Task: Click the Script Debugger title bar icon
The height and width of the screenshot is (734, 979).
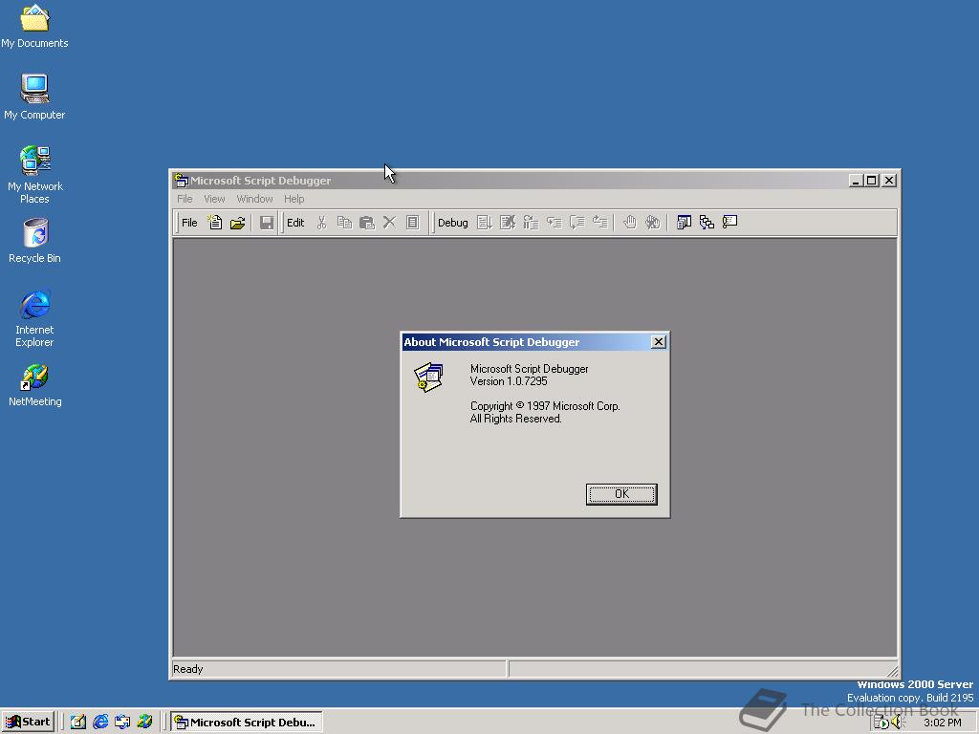Action: coord(181,181)
